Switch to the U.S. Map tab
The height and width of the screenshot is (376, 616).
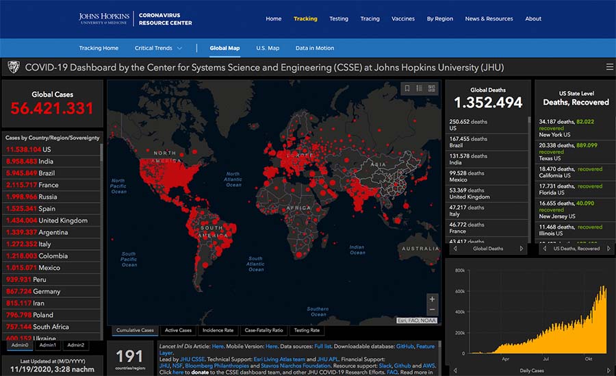(x=268, y=48)
